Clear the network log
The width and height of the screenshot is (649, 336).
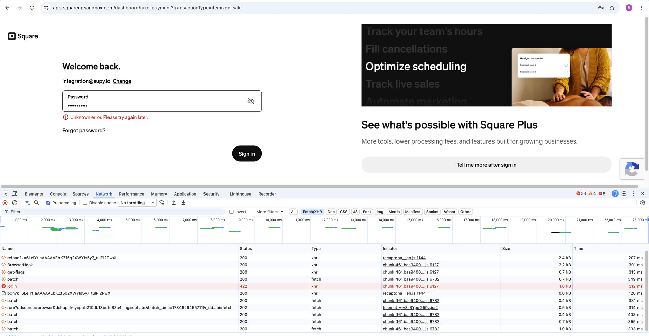click(15, 203)
